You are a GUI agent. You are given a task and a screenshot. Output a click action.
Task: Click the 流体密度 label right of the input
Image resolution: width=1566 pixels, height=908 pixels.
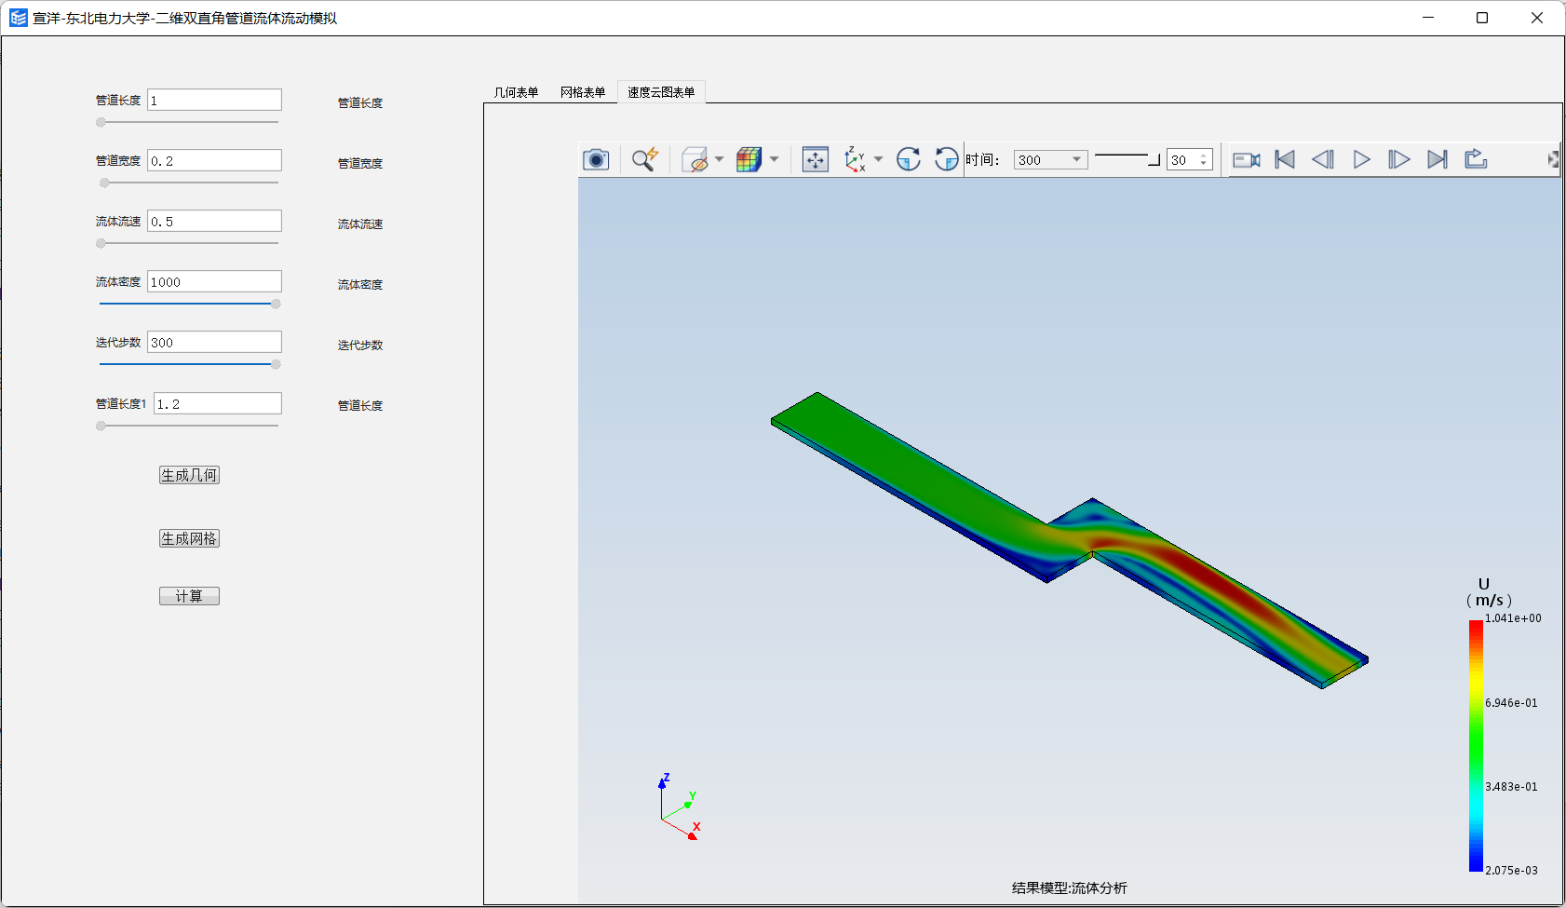pyautogui.click(x=360, y=285)
